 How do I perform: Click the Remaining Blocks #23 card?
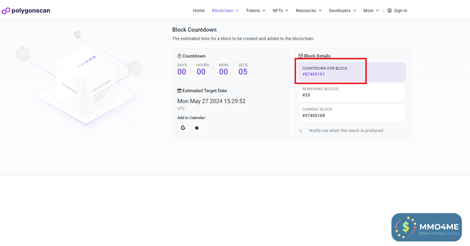(352, 93)
